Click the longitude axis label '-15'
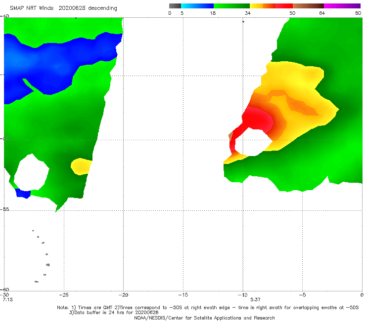Viewport: 366px width, 321px height. point(183,295)
